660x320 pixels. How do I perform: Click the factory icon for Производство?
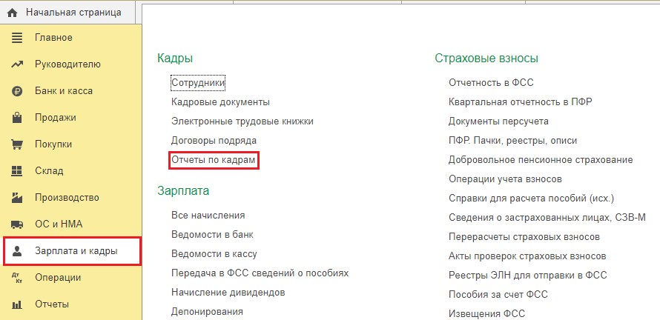[x=17, y=198]
